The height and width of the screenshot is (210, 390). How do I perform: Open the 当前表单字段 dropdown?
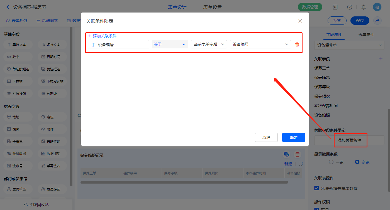click(x=209, y=44)
